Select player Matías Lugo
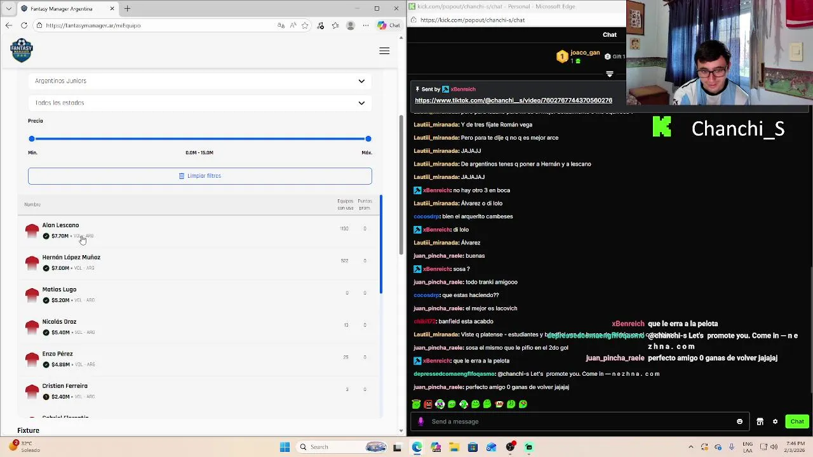813x457 pixels. 199,295
